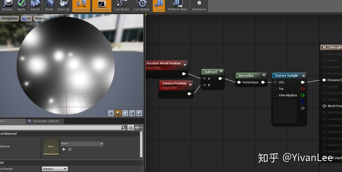The image size is (342, 172).
Task: Set preview mesh to cube shape
Action: 132,113
